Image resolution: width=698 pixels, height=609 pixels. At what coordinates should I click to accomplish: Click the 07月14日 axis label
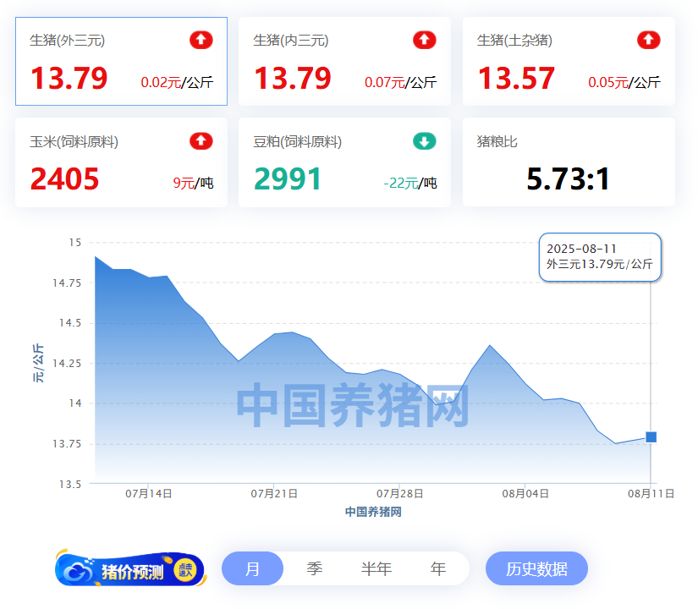pos(148,494)
